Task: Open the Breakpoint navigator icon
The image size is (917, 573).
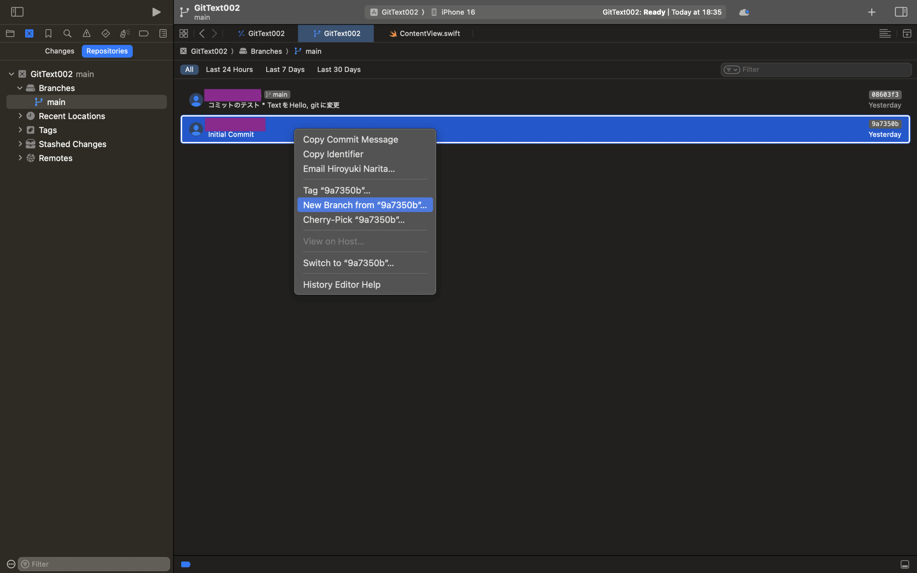Action: [144, 33]
